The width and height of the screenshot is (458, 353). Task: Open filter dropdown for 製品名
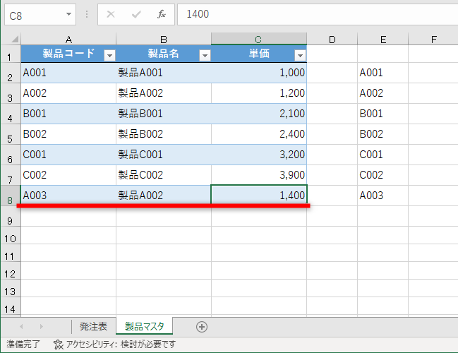click(x=205, y=55)
